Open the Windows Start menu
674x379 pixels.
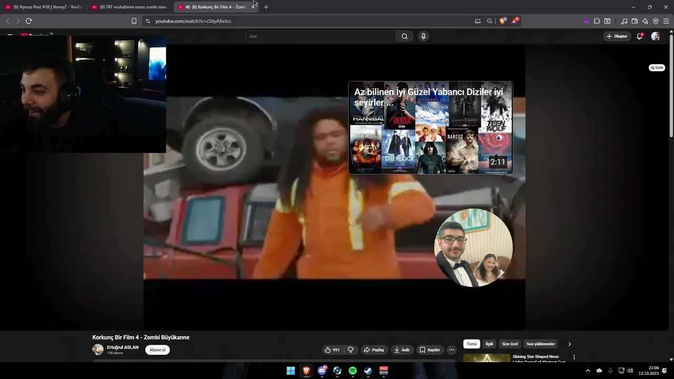(291, 371)
